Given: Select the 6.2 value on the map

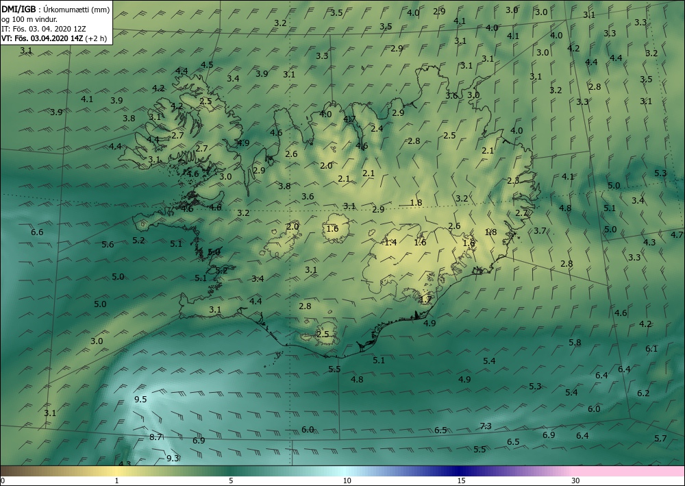Looking at the screenshot, I should [643, 393].
